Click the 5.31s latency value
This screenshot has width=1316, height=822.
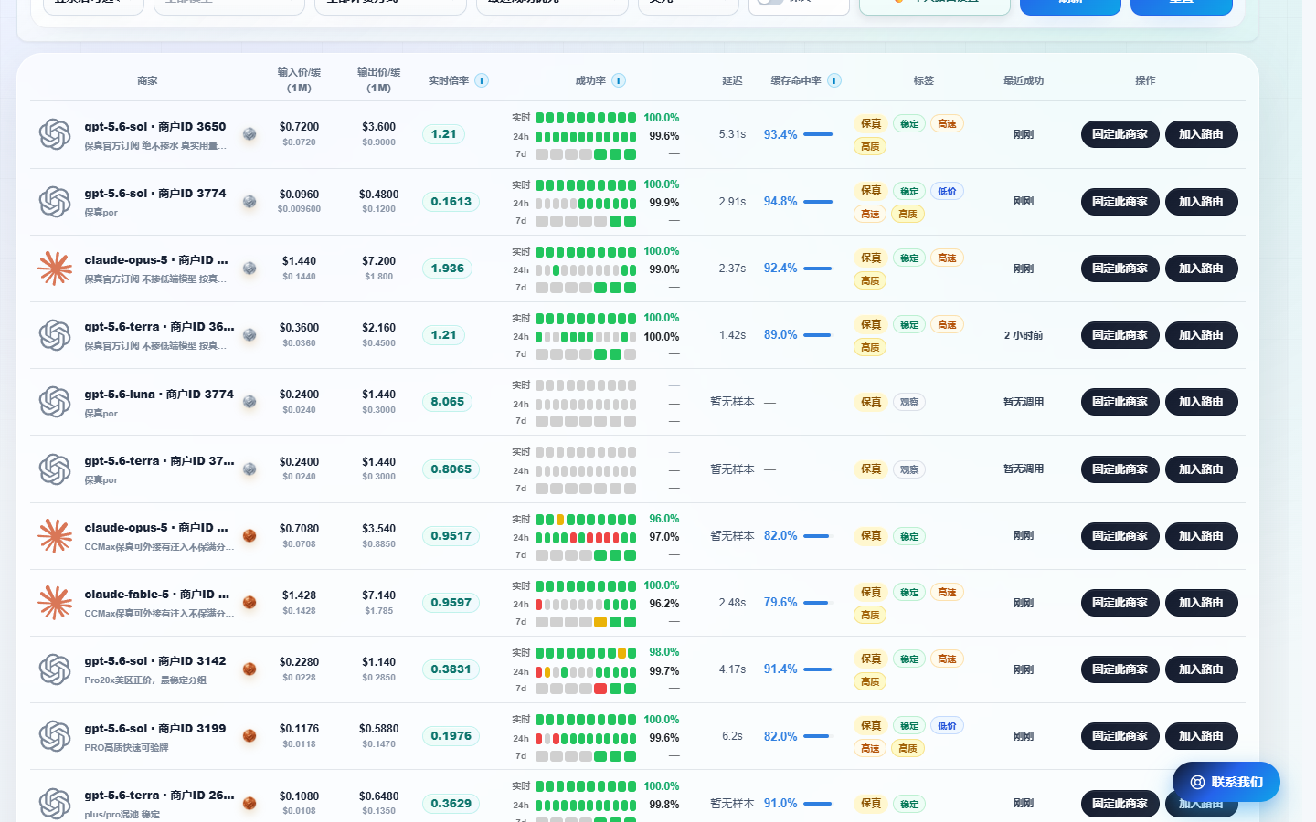(732, 134)
